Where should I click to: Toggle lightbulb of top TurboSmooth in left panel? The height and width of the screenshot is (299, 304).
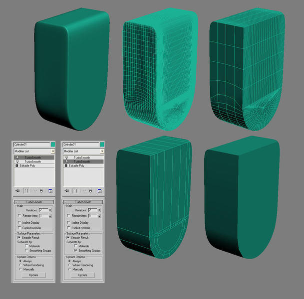17,157
